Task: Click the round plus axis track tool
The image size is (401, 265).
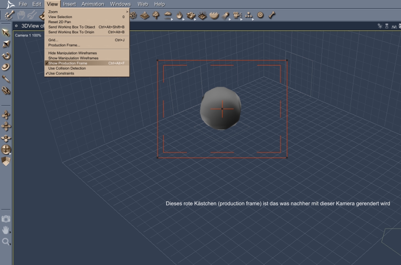Action: pos(6,149)
